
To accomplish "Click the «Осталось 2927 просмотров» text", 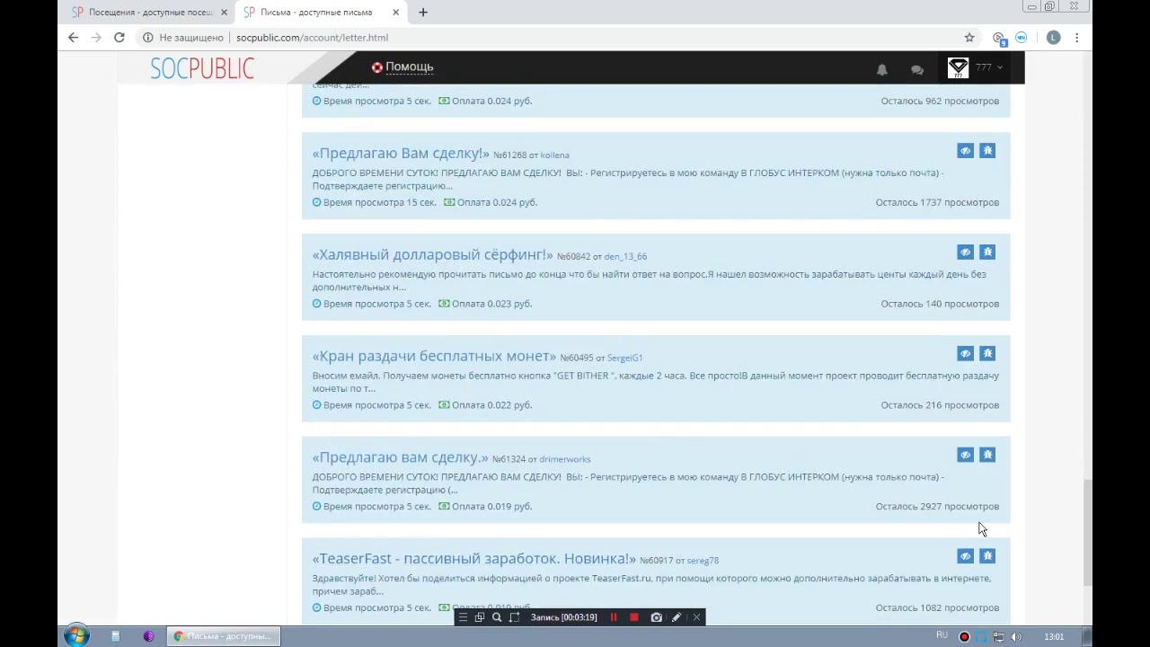I will 937,507.
